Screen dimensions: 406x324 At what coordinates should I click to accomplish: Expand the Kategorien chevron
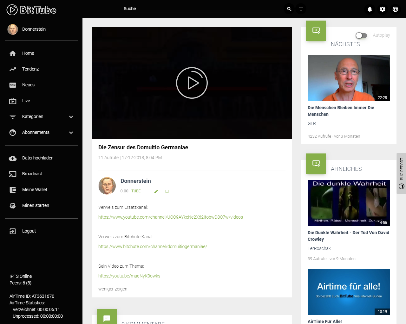coord(71,117)
